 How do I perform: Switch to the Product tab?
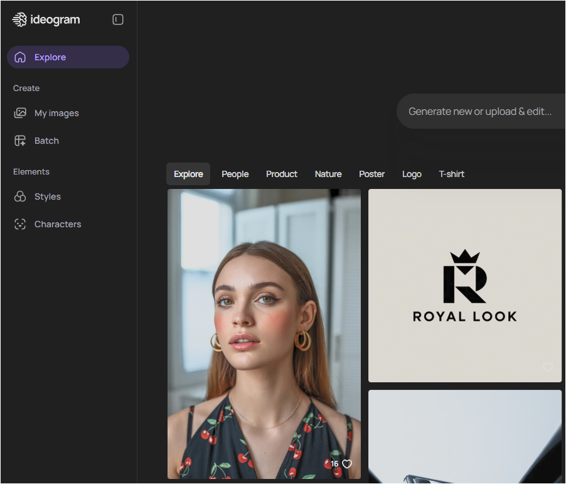point(282,174)
